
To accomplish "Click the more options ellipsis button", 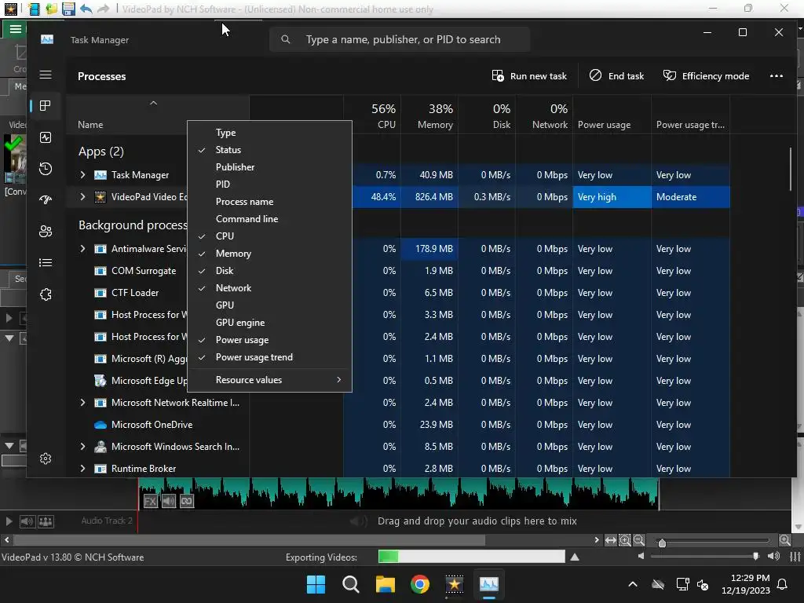I will tap(777, 76).
